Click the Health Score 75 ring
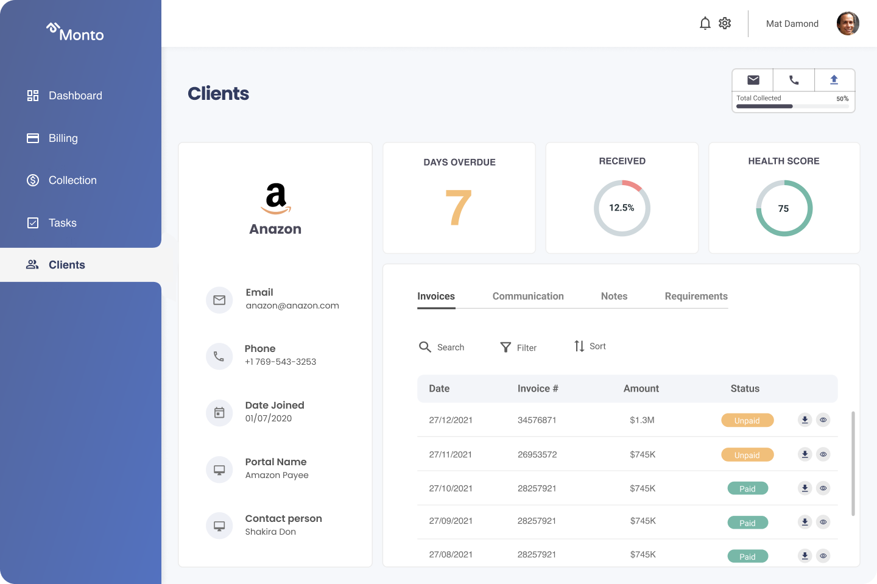This screenshot has height=584, width=877. (x=784, y=208)
